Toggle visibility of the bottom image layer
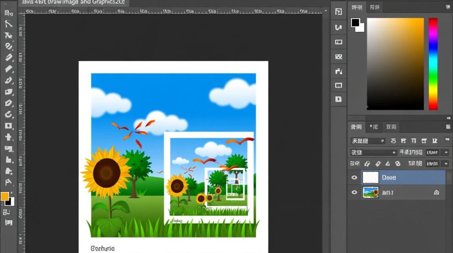Viewport: 453px width, 253px height. 354,193
